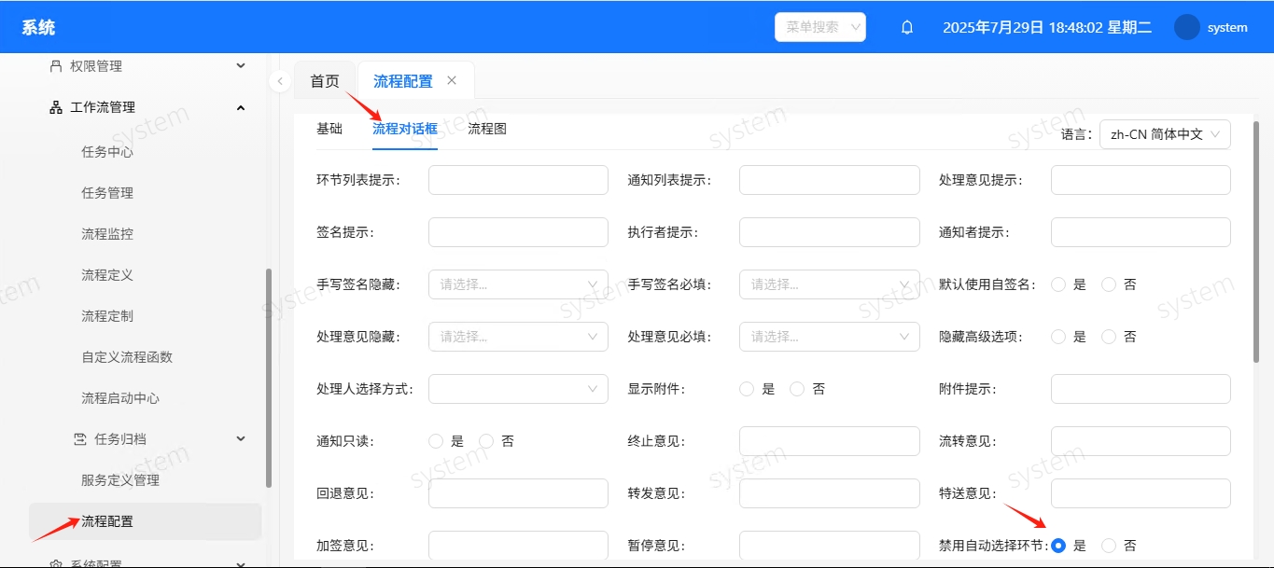Open the 手写签名隐藏 dropdown
This screenshot has width=1274, height=568.
click(x=518, y=284)
